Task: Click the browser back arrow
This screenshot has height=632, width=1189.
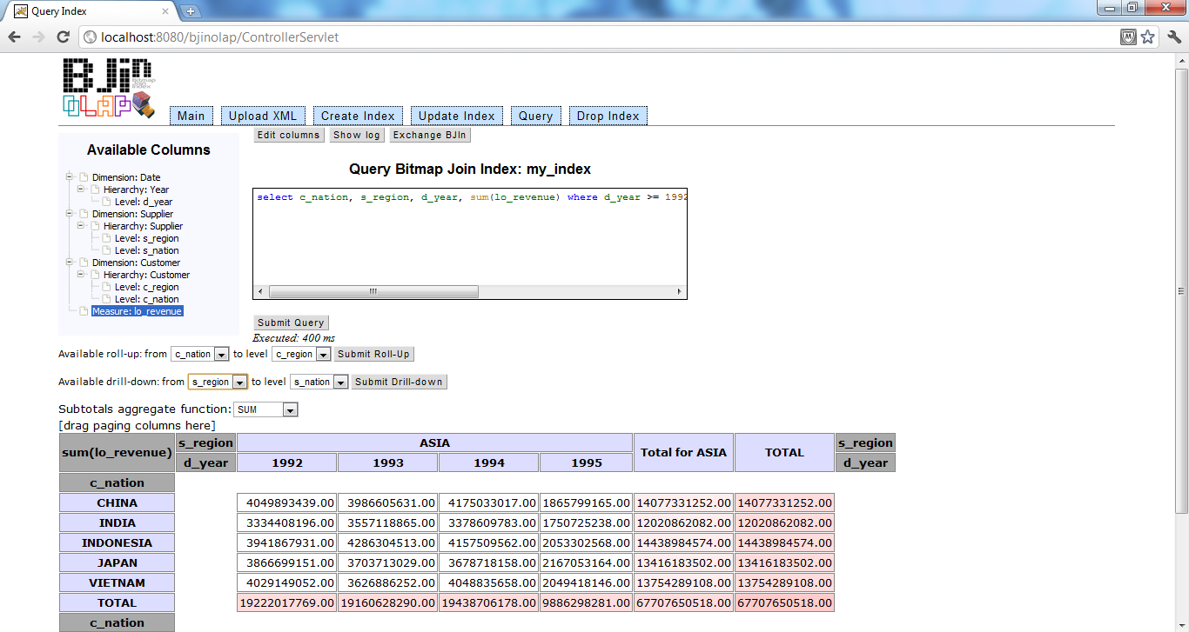Action: (14, 37)
